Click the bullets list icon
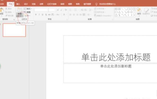The height and width of the screenshot is (99, 157). point(71,10)
